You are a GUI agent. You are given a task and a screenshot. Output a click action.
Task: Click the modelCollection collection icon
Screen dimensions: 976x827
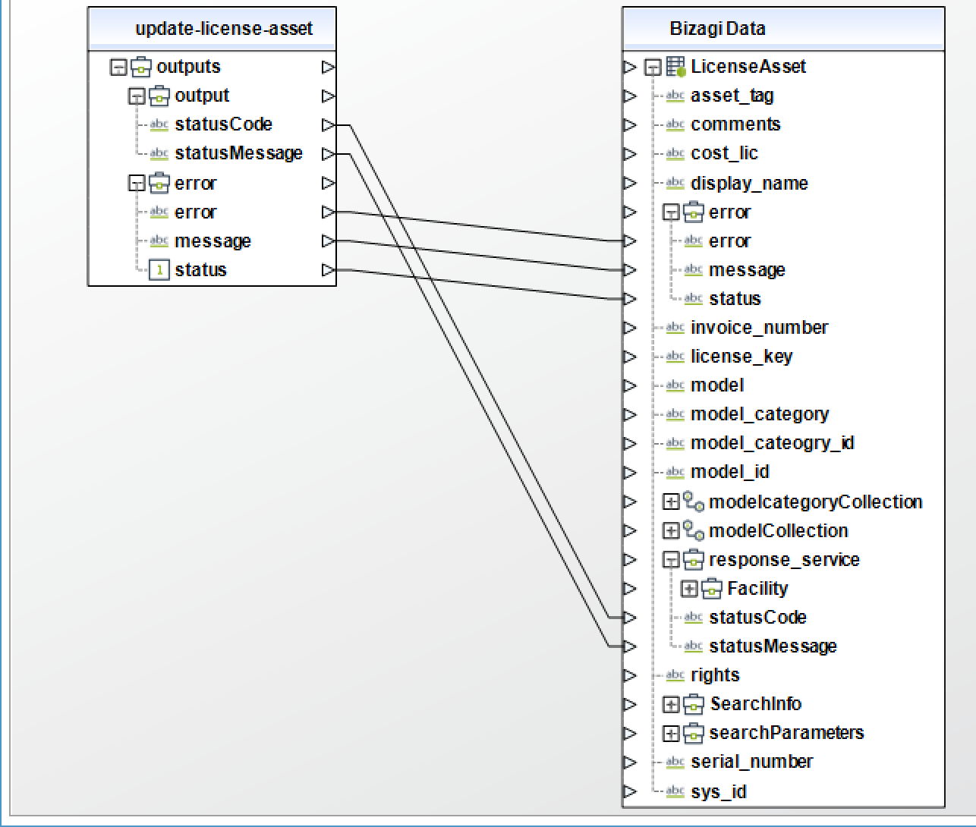[x=694, y=530]
